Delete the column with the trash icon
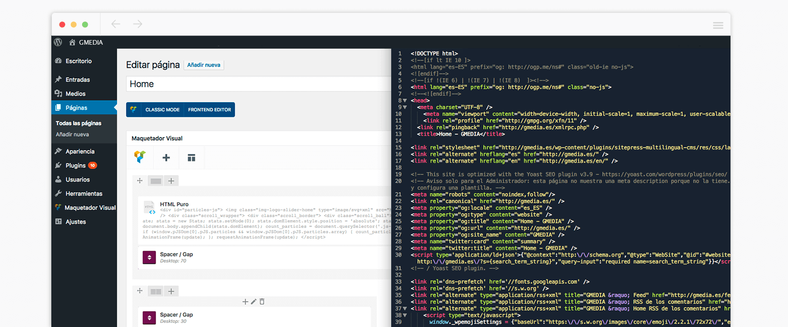 [x=262, y=301]
